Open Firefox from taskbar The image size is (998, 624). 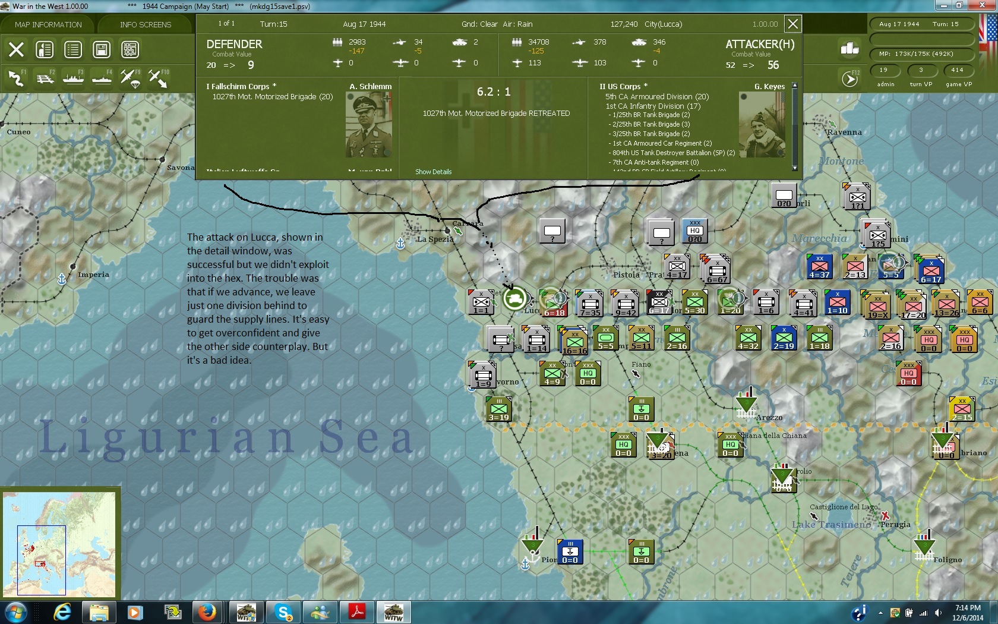point(207,612)
